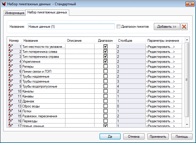
Task: Select the Набор пикетажных данных tab
Action: pyautogui.click(x=47, y=12)
